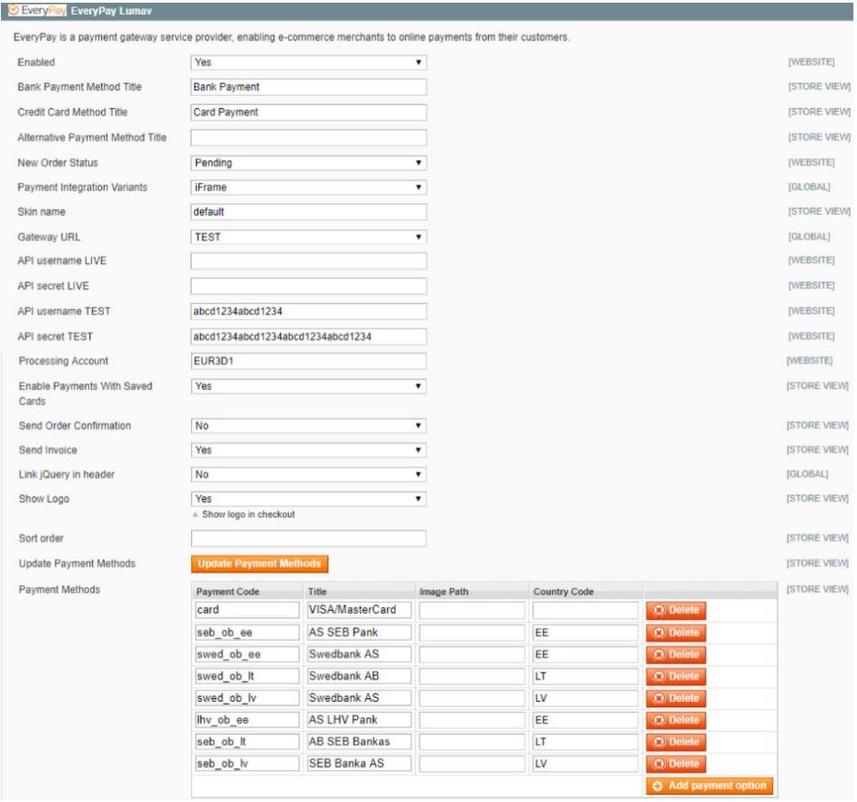Click Bank Payment Method Title field

(x=308, y=86)
